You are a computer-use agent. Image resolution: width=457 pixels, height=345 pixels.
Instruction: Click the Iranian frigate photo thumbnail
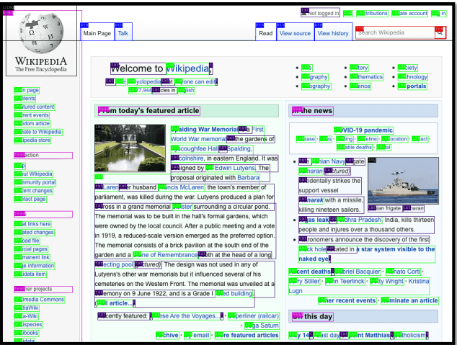click(x=404, y=181)
